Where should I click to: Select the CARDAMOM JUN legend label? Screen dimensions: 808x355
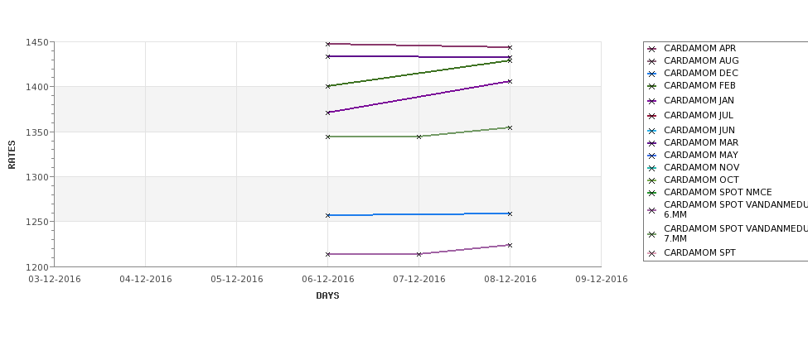click(x=699, y=130)
